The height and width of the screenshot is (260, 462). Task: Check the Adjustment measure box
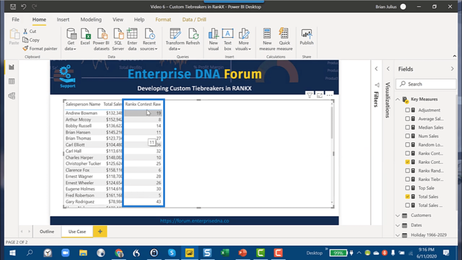click(x=408, y=110)
